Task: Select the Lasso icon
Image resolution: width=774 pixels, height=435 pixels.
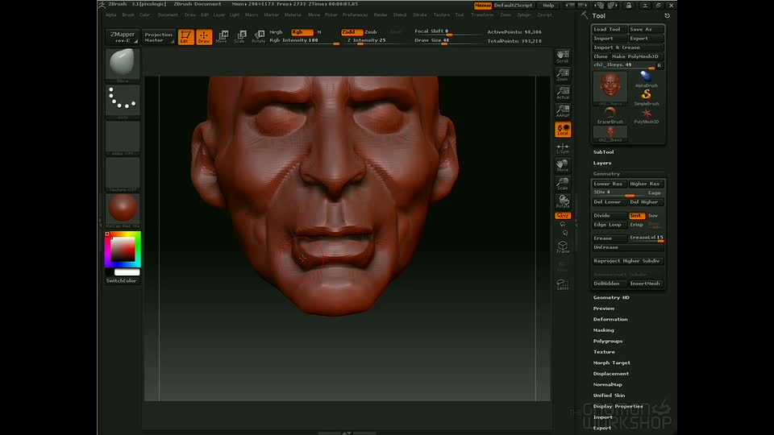Action: tap(563, 284)
